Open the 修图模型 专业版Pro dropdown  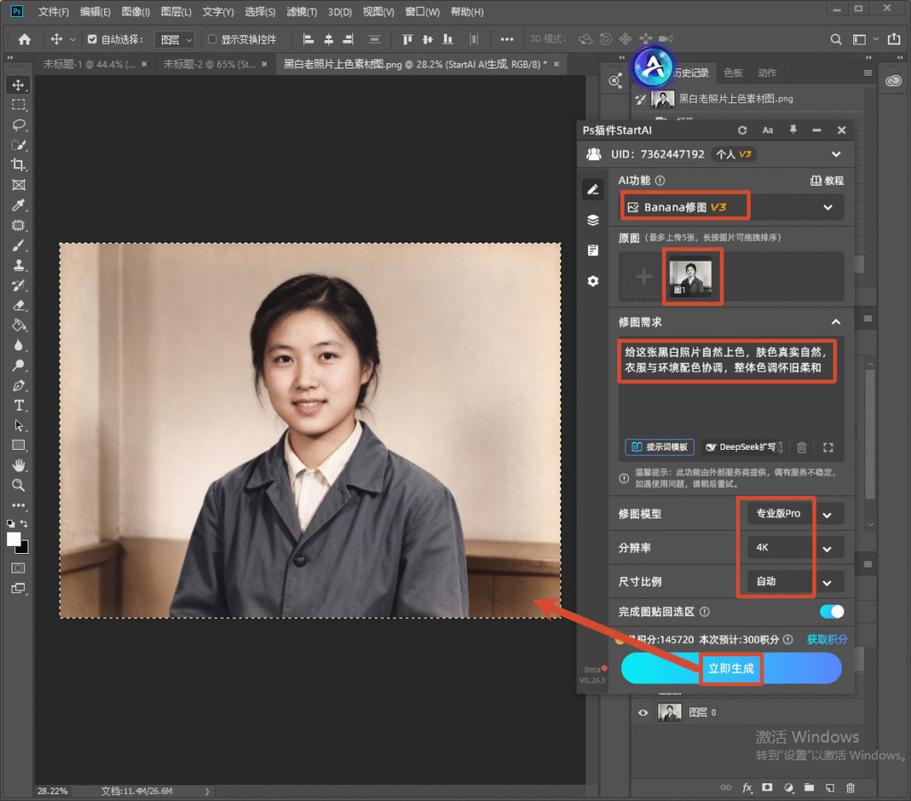(795, 514)
